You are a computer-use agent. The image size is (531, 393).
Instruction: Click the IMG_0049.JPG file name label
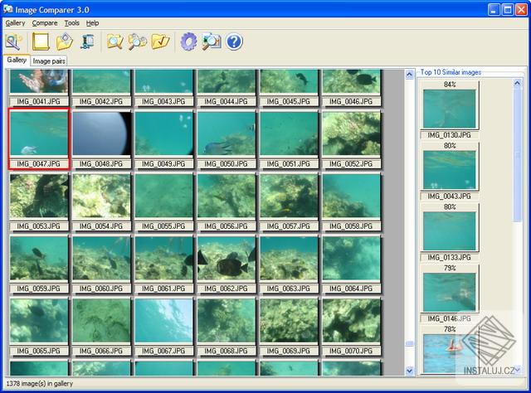(163, 164)
